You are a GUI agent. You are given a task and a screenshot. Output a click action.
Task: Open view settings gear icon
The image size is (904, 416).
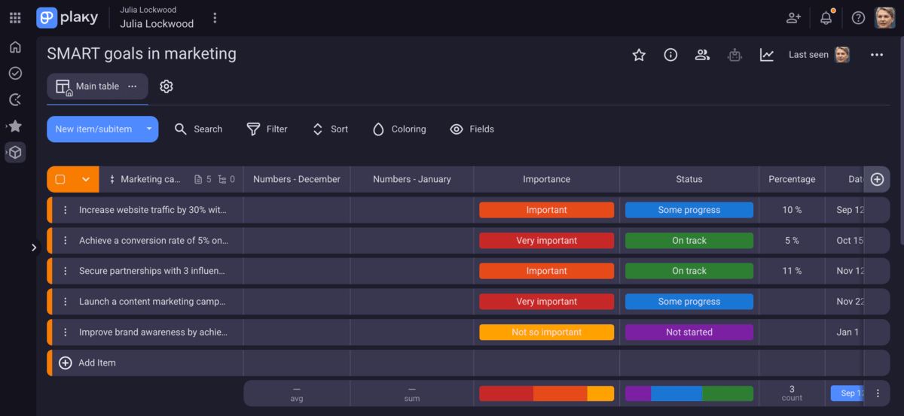pyautogui.click(x=166, y=87)
